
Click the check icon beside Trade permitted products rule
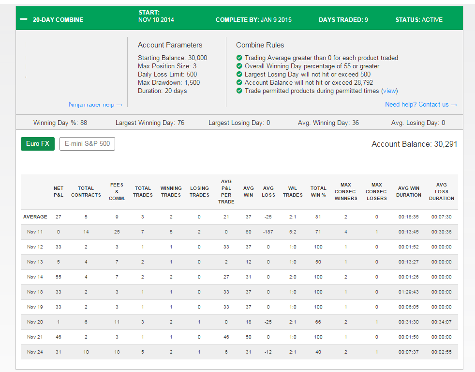[239, 91]
